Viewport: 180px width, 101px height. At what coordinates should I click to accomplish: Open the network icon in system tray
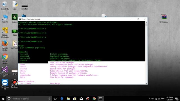click(156, 98)
